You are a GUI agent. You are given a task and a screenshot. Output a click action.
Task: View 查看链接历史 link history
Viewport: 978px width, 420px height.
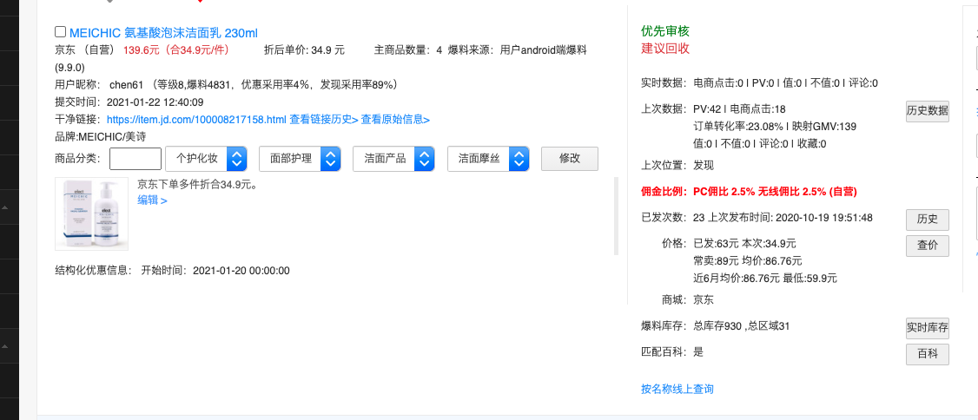(324, 119)
